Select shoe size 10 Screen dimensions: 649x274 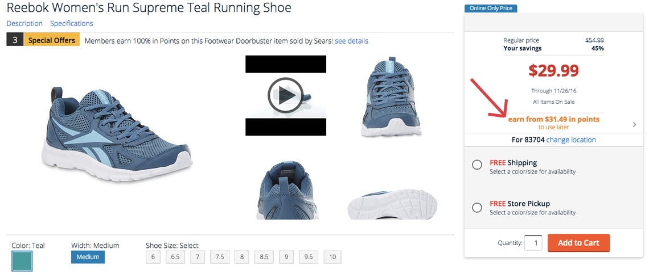(x=332, y=257)
